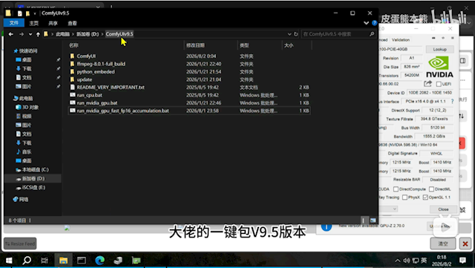Toggle the UEFI checkbox in GPU-Z
The image size is (475, 268).
click(x=439, y=84)
